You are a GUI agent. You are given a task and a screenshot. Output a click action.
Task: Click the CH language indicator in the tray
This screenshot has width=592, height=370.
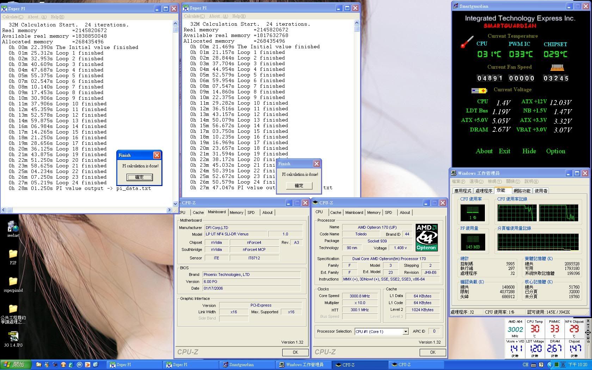point(525,365)
